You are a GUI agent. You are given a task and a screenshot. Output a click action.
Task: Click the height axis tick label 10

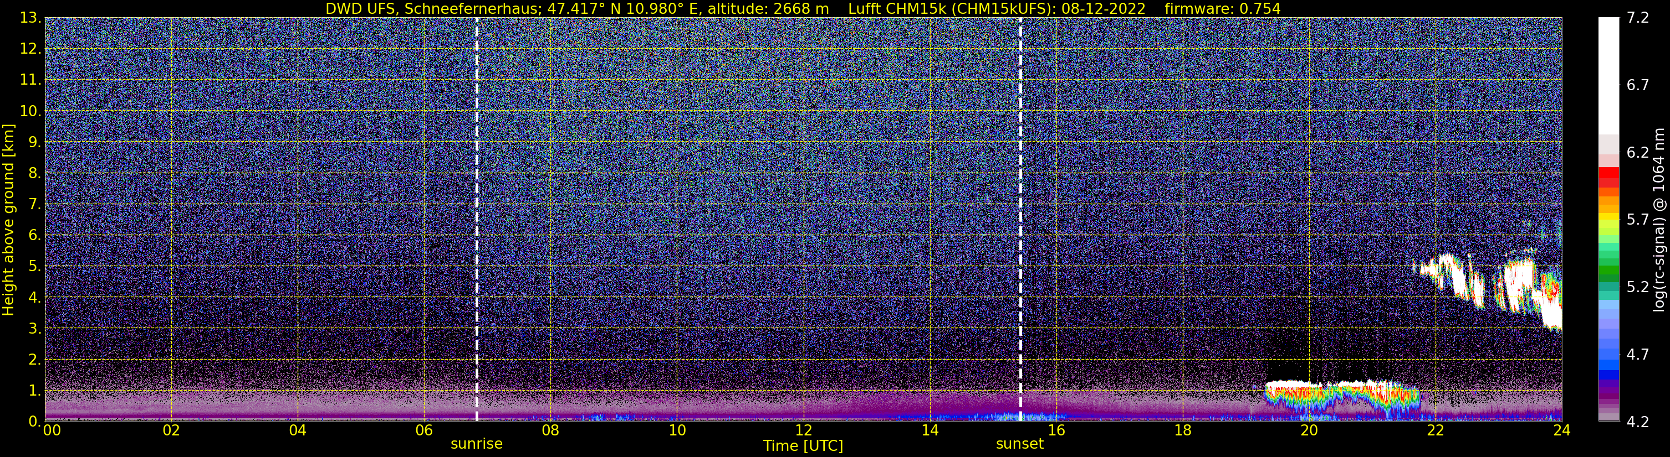click(30, 111)
